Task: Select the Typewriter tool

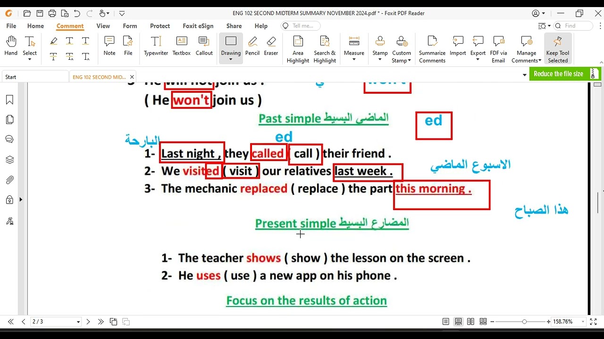Action: (156, 46)
